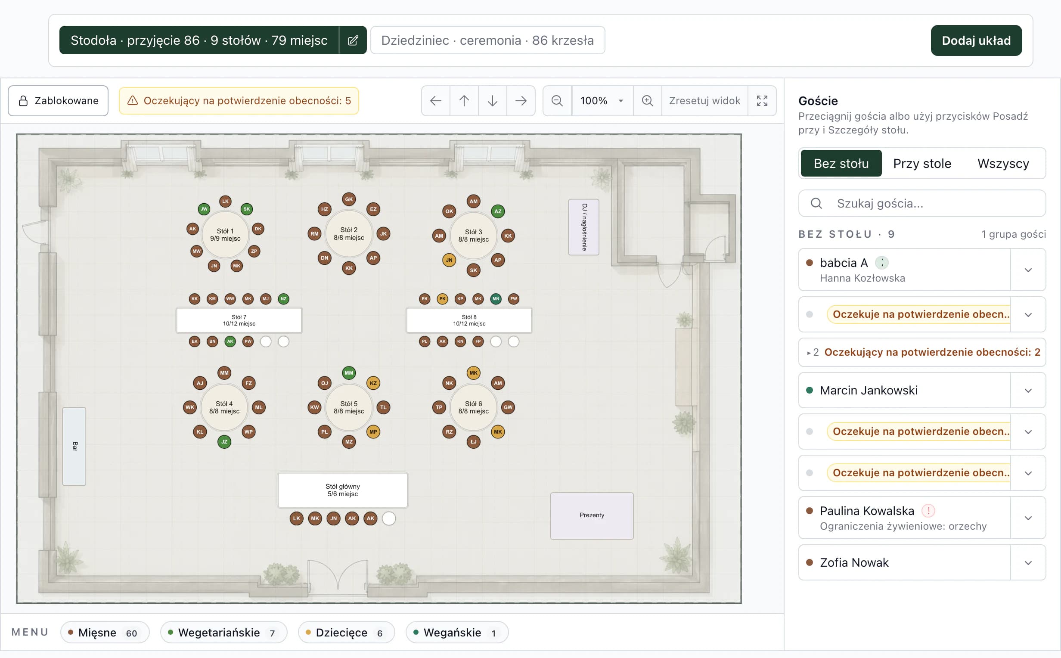Select the Bar block on the floor plan
The width and height of the screenshot is (1061, 658).
pos(74,446)
